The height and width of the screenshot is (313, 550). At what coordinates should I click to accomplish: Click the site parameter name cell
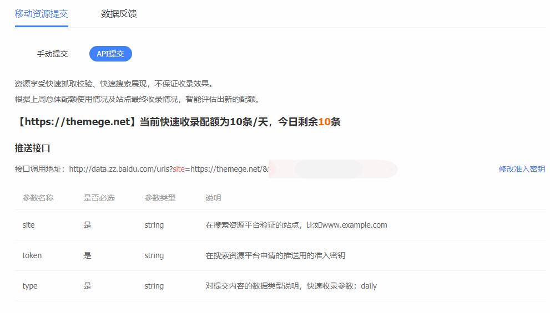tap(28, 225)
